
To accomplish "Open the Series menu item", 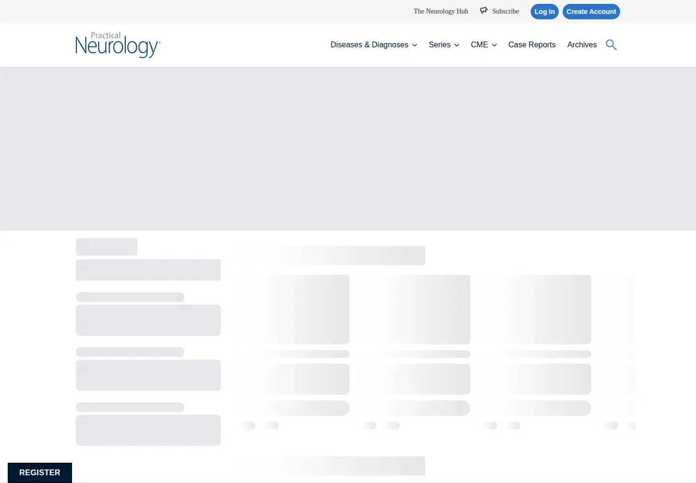I will (x=439, y=44).
